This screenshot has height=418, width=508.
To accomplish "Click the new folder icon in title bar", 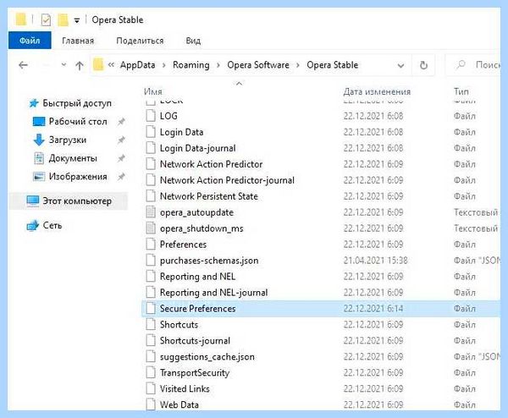I will [x=63, y=20].
